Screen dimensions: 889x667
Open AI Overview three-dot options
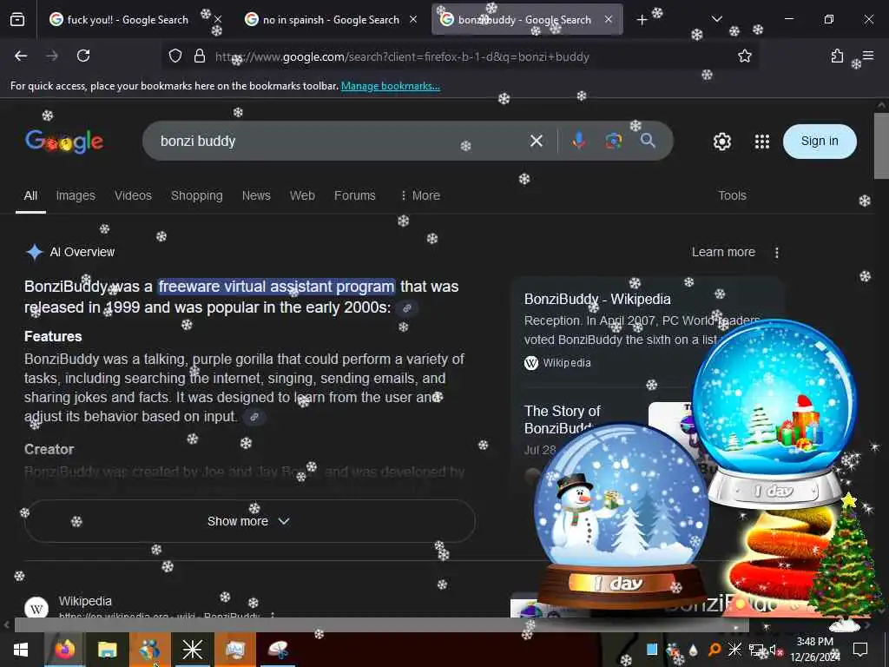click(x=777, y=253)
